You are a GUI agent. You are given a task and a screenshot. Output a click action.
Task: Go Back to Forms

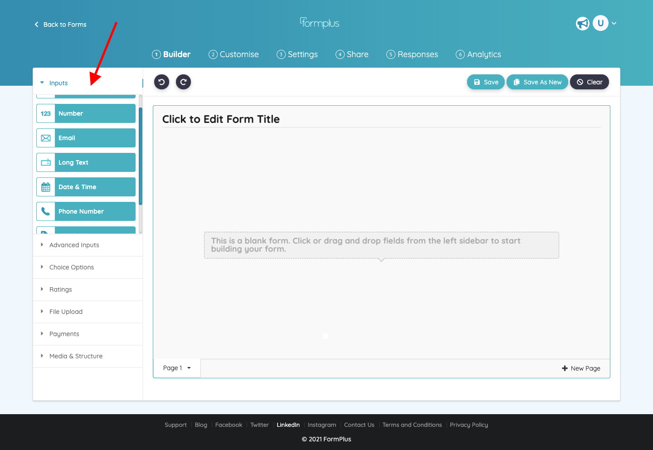coord(60,24)
